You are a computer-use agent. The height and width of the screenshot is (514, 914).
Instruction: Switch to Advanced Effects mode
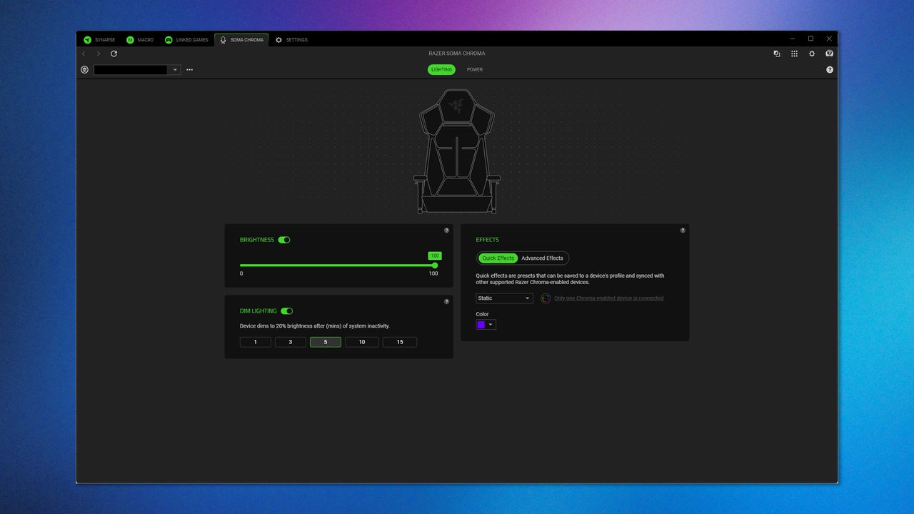coord(542,258)
